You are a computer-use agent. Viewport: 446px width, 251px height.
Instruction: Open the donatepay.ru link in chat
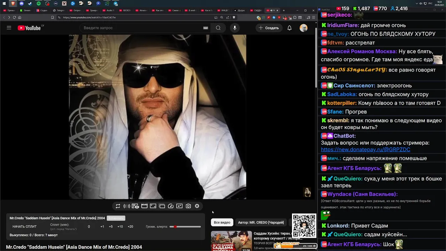coord(366,150)
